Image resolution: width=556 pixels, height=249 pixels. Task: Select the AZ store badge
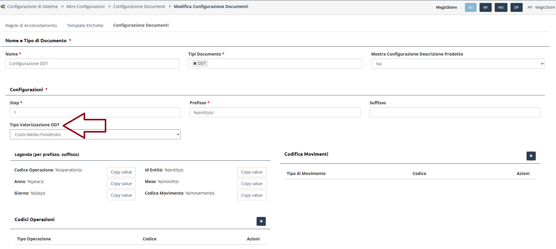[x=471, y=7]
